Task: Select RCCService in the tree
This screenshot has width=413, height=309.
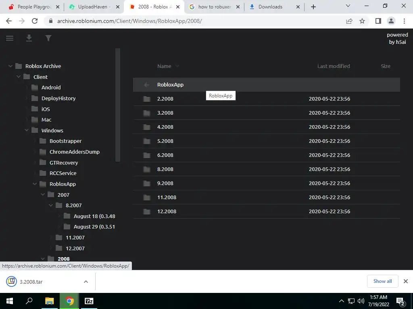Action: tap(63, 173)
